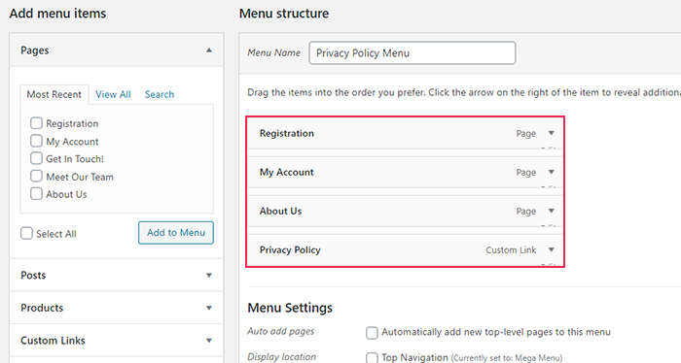Screen dimensions: 681x363
Task: Click the Display location label
Action: pos(281,357)
